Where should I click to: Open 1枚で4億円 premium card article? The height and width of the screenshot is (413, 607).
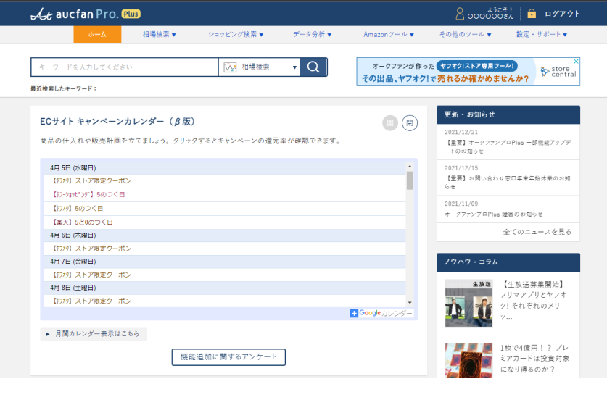point(534,359)
